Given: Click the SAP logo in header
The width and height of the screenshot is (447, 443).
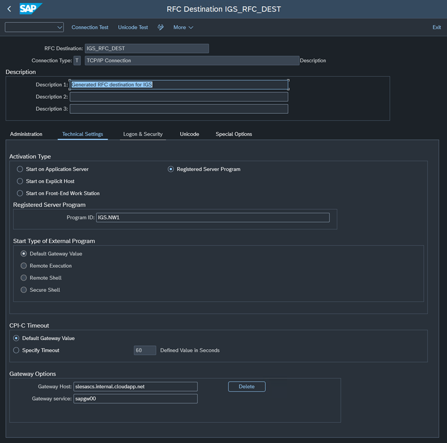Looking at the screenshot, I should click(31, 8).
